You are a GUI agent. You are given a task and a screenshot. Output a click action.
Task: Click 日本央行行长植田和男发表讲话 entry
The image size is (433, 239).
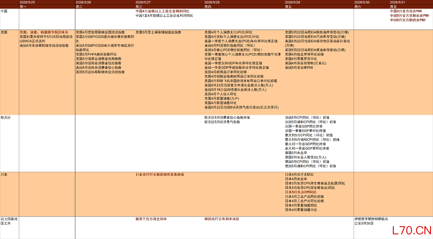[x=160, y=175]
